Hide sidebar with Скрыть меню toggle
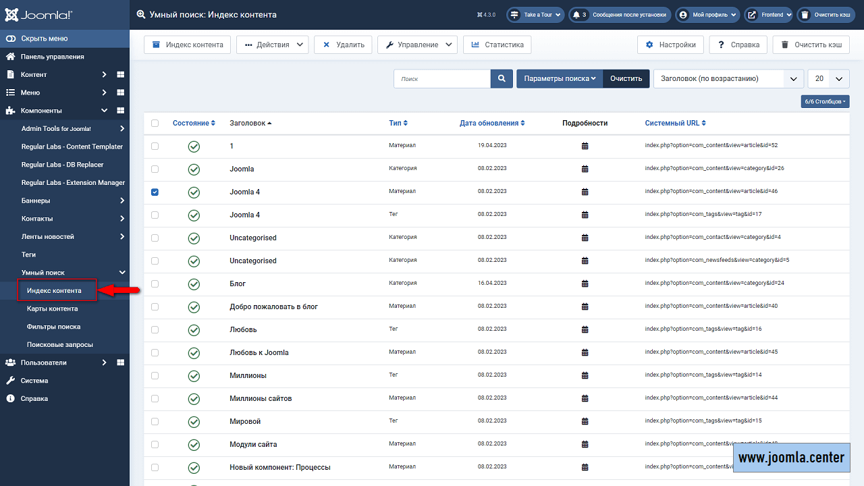Image resolution: width=864 pixels, height=486 pixels. (44, 38)
